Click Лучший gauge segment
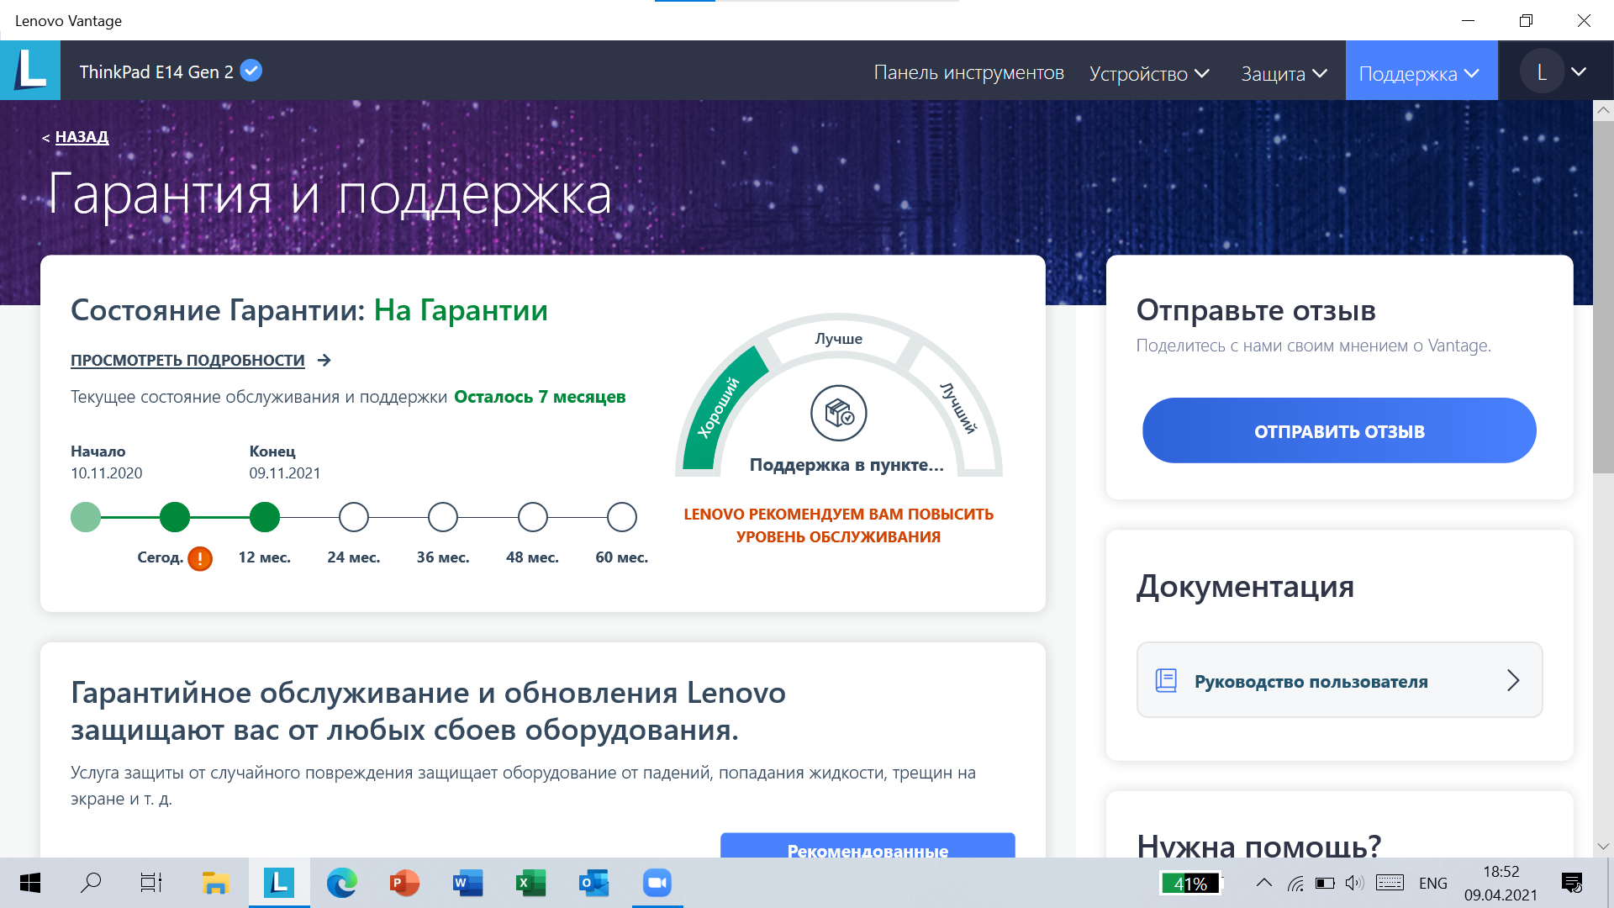Screen dimensions: 1614x908 [x=959, y=407]
